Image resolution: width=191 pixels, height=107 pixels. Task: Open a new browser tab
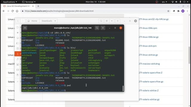[x=38, y=6]
